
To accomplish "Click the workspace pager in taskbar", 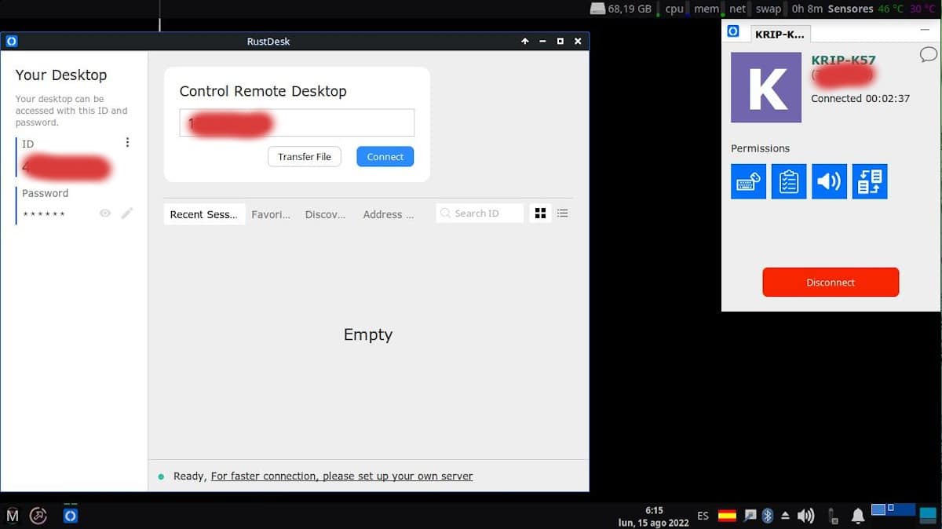I will 893,510.
